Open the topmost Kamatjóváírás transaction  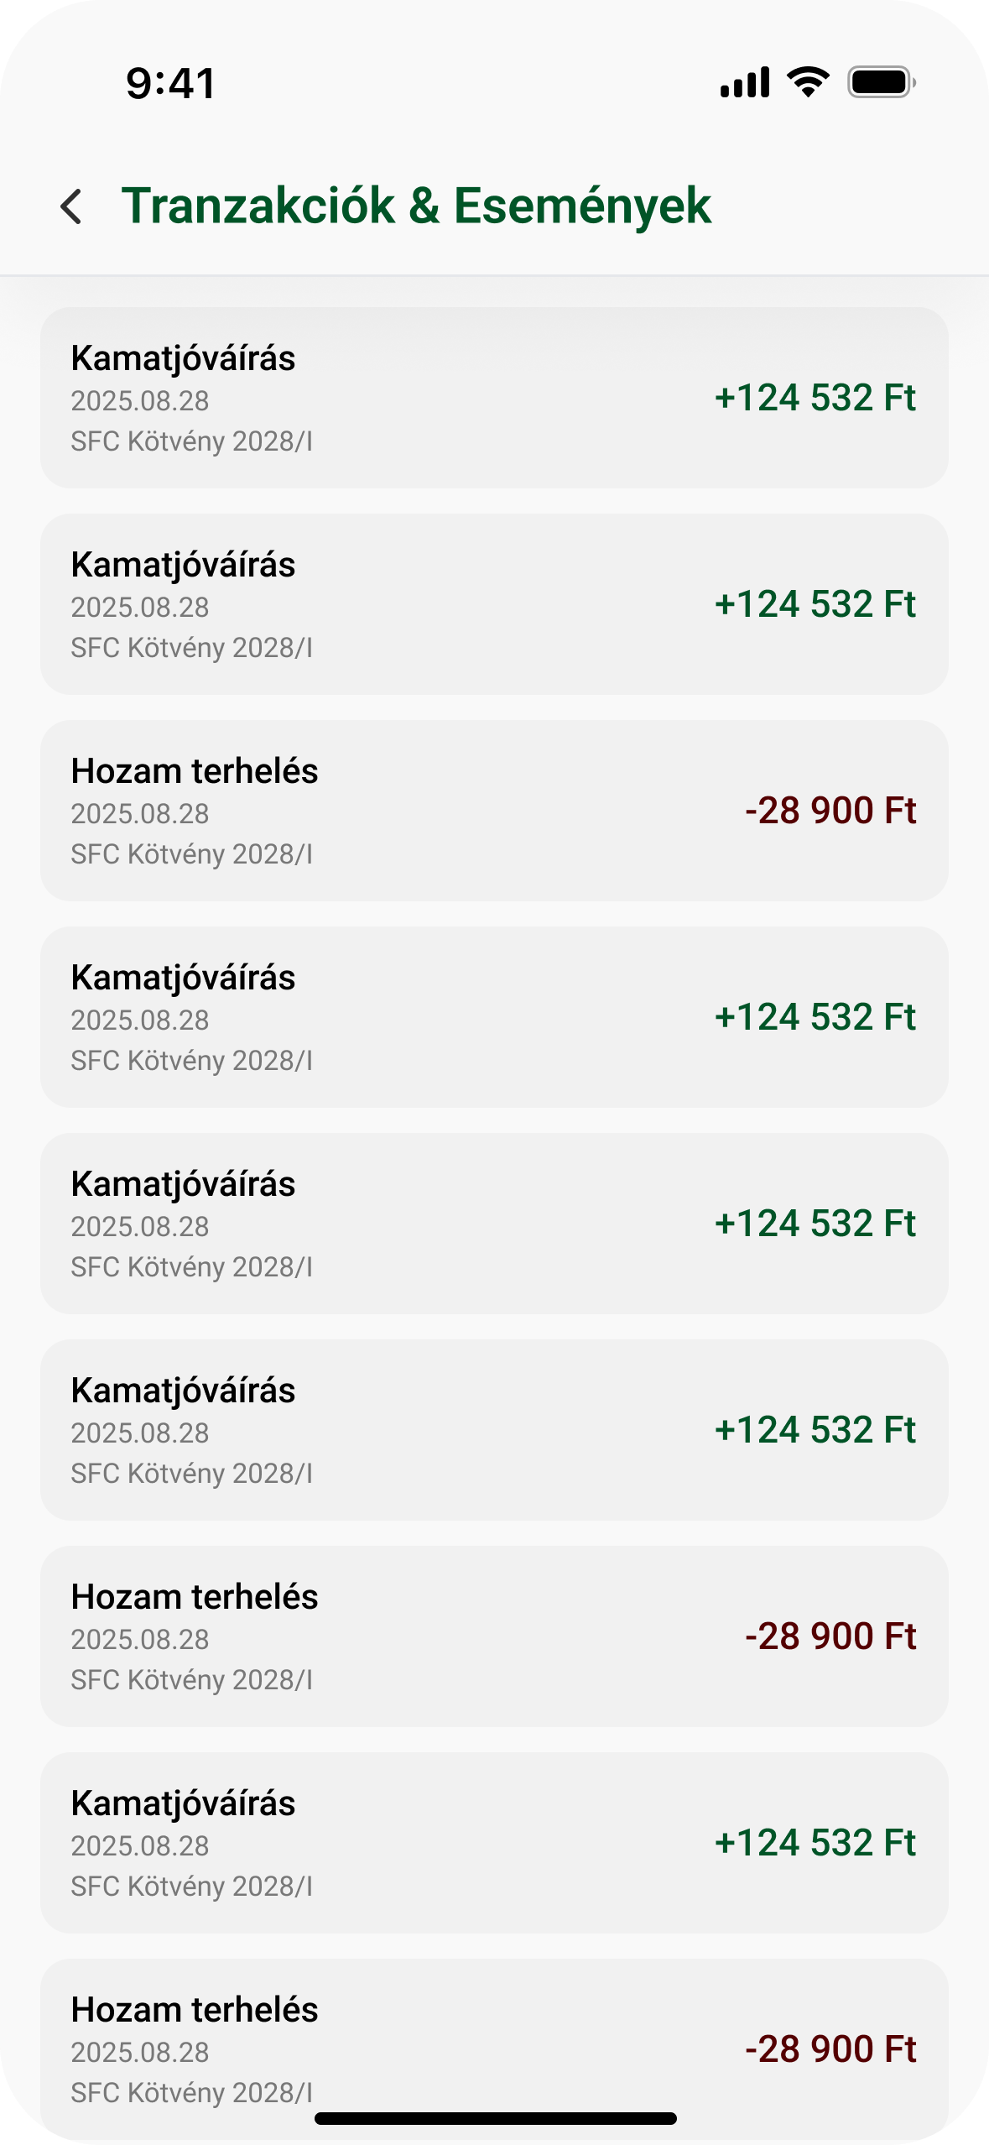494,398
